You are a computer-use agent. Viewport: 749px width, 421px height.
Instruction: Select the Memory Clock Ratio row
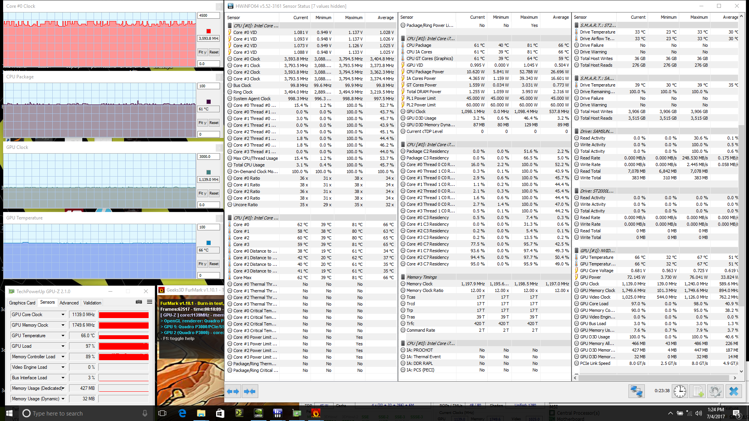coord(485,290)
